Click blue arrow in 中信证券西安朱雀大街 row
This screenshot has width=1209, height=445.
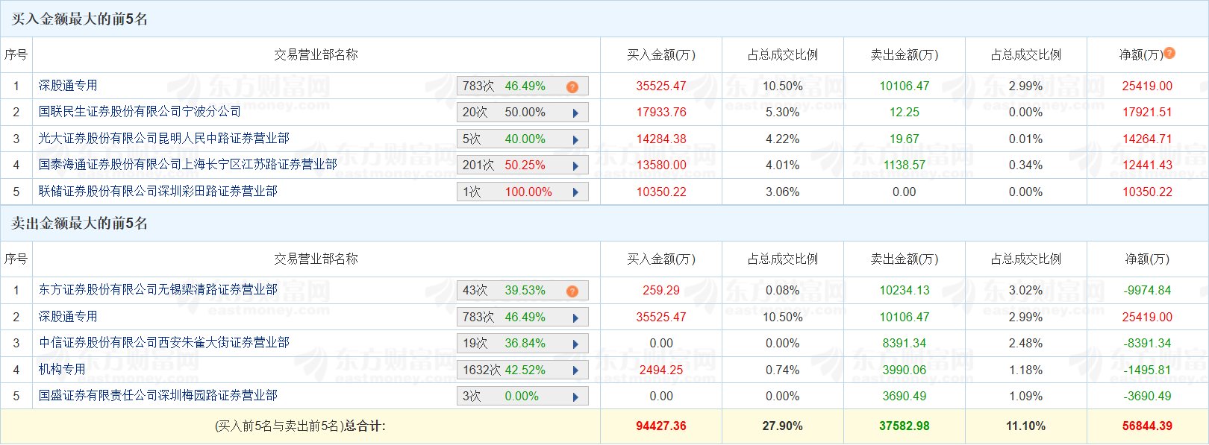click(x=575, y=344)
